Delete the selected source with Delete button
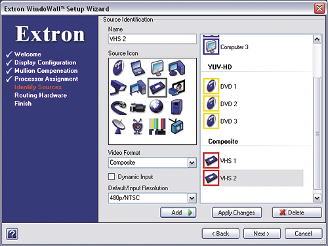The image size is (328, 246). 297,213
